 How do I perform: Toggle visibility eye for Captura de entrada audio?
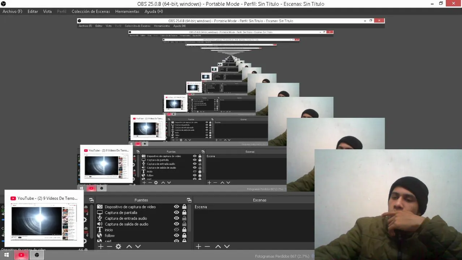point(176,218)
